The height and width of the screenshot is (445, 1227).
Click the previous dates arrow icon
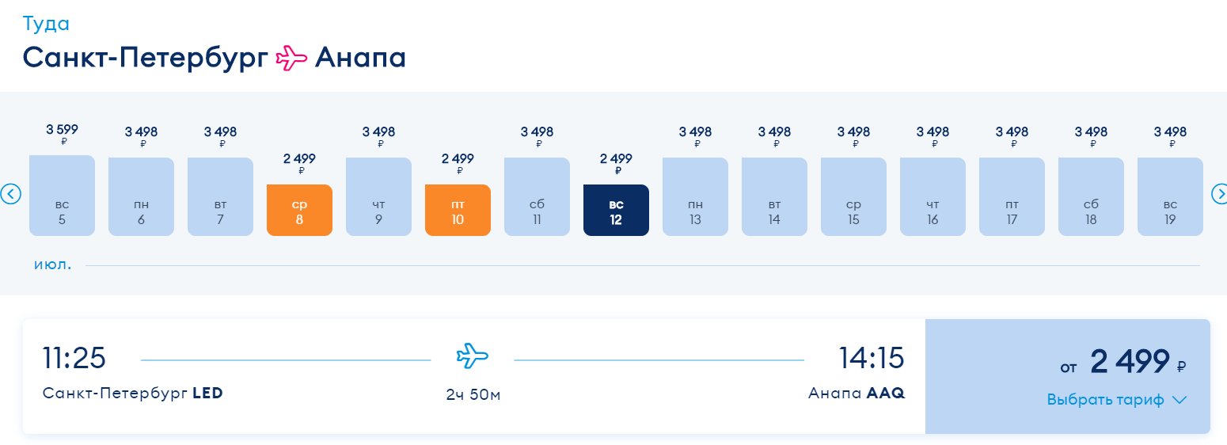pos(10,193)
